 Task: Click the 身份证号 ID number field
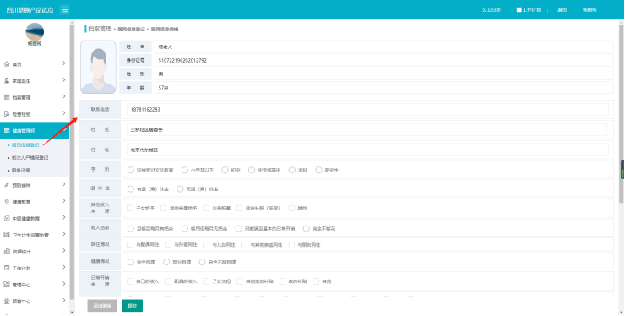coord(383,61)
